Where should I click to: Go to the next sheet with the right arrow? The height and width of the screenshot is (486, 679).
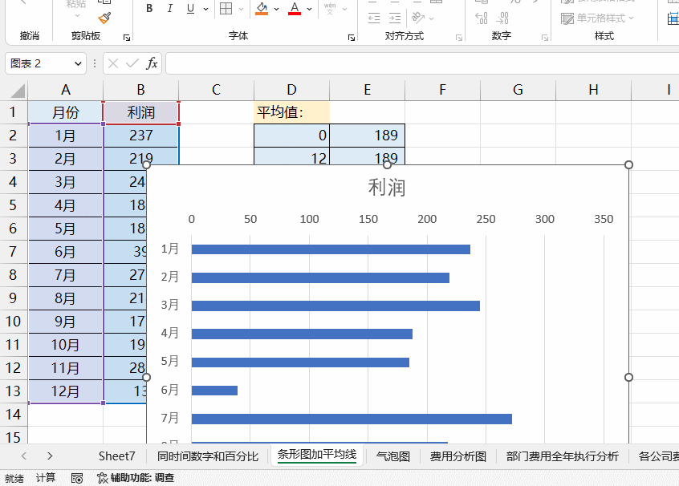click(x=50, y=456)
